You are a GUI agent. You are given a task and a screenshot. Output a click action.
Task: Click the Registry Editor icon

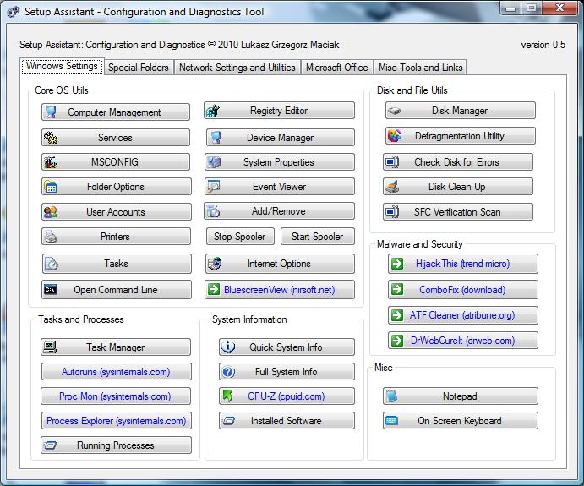pos(214,112)
